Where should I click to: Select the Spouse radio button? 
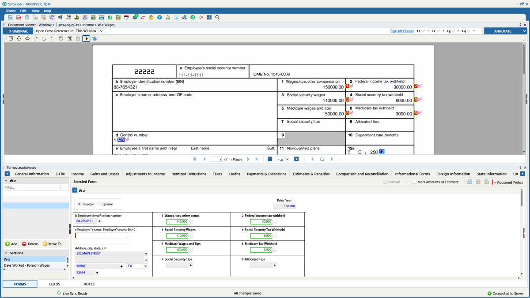[99, 204]
